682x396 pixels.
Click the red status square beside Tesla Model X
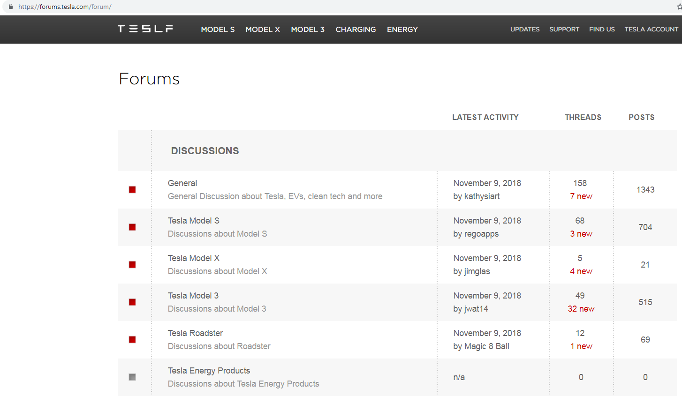(132, 265)
